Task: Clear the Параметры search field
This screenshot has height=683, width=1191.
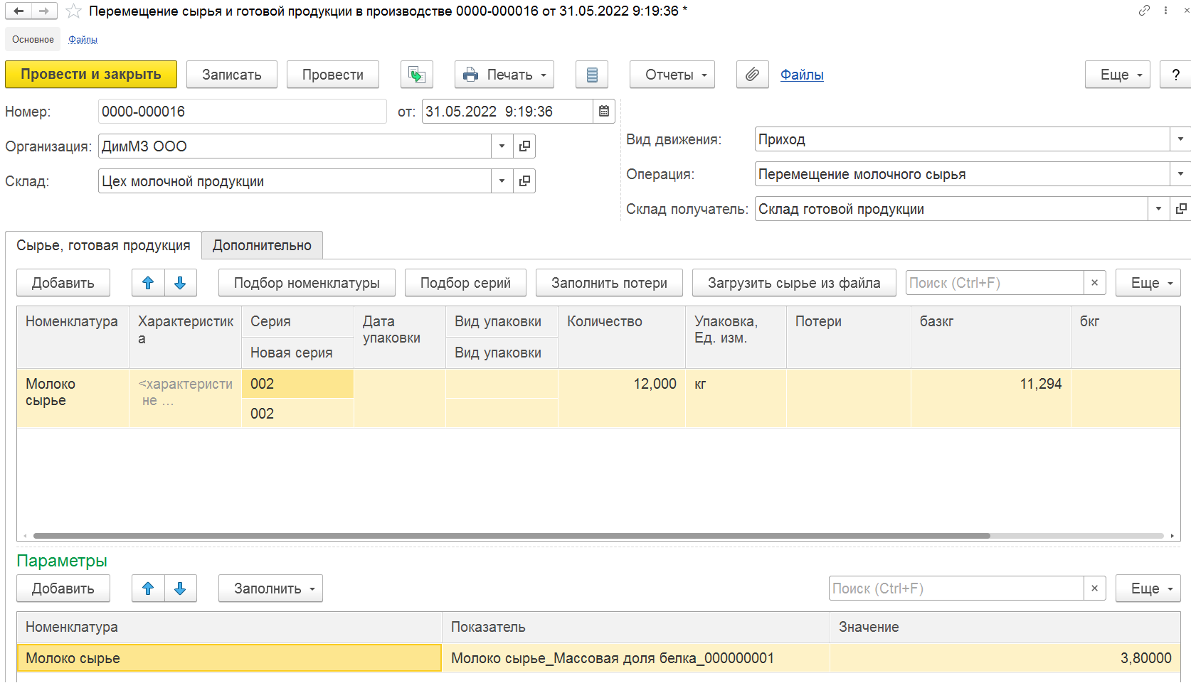Action: [x=1095, y=588]
